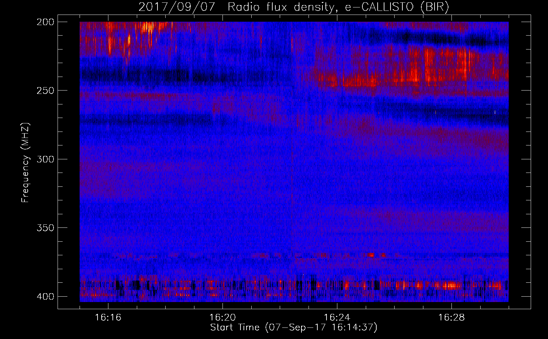
Task: Click the 16:16 time axis label
Action: tap(108, 318)
